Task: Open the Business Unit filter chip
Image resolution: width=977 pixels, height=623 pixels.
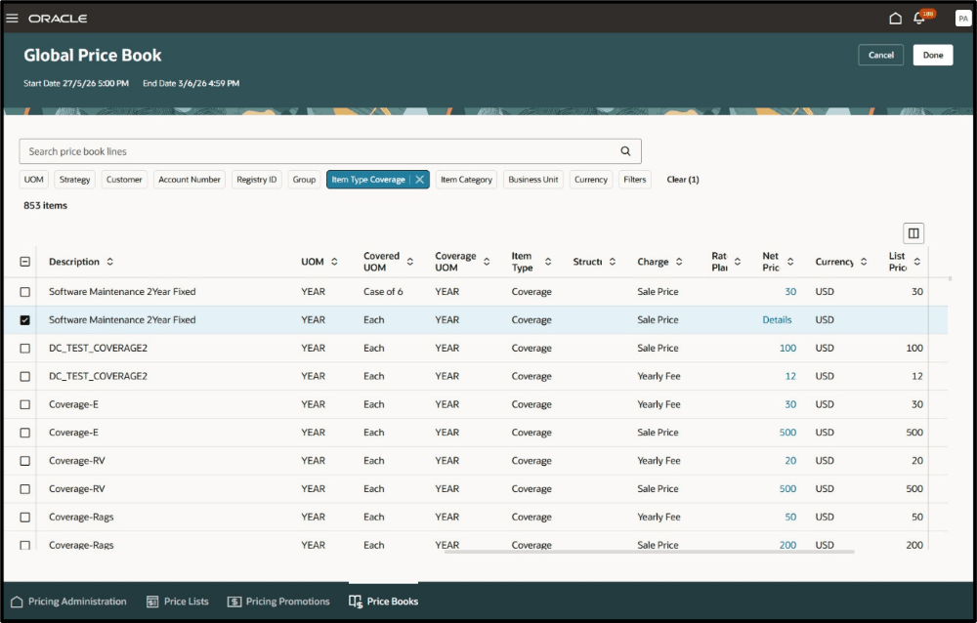Action: pyautogui.click(x=533, y=180)
